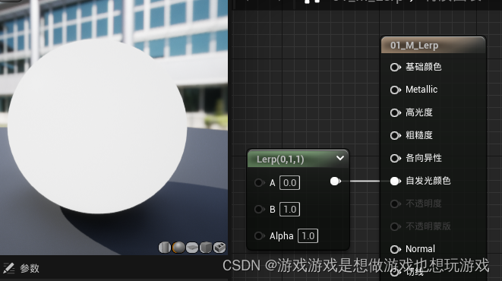Screen dimensions: 502x281
Task: Click the Lerp node output pin
Action: 335,182
